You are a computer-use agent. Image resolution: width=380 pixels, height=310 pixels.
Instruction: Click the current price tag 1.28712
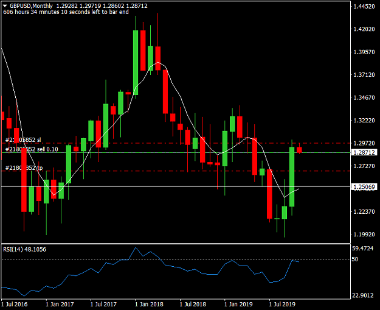tap(364, 152)
